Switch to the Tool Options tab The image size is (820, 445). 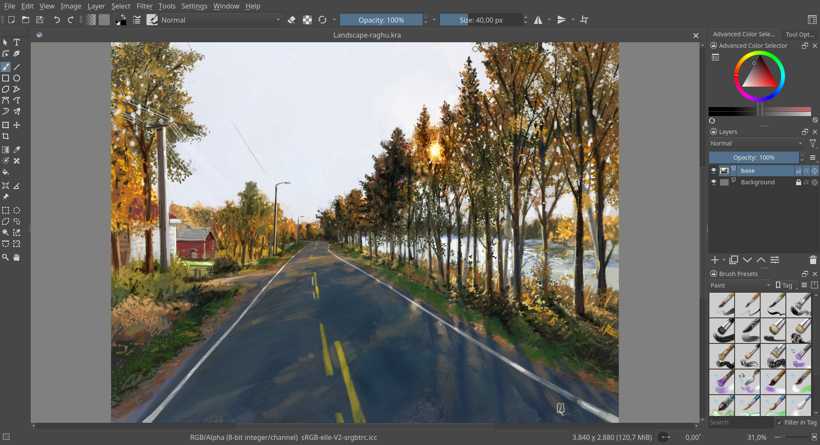pyautogui.click(x=799, y=34)
